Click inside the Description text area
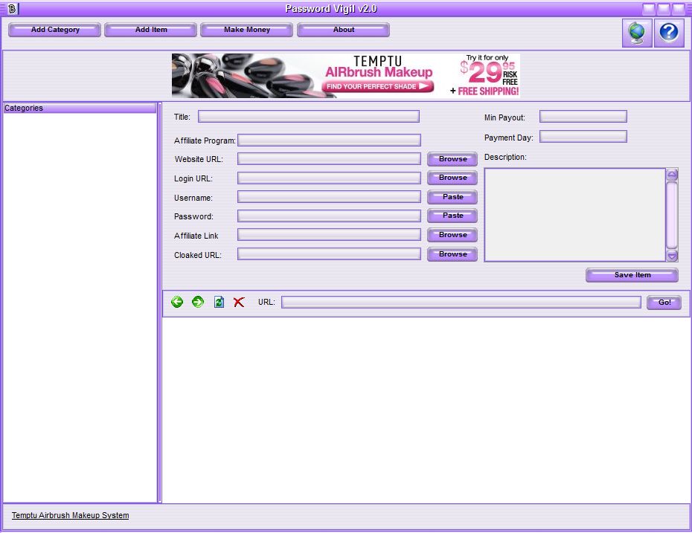The image size is (692, 533). 574,215
